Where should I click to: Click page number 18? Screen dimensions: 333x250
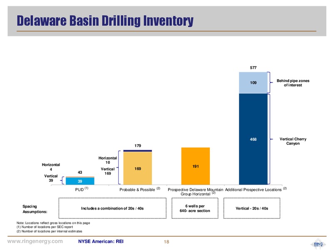click(166, 242)
